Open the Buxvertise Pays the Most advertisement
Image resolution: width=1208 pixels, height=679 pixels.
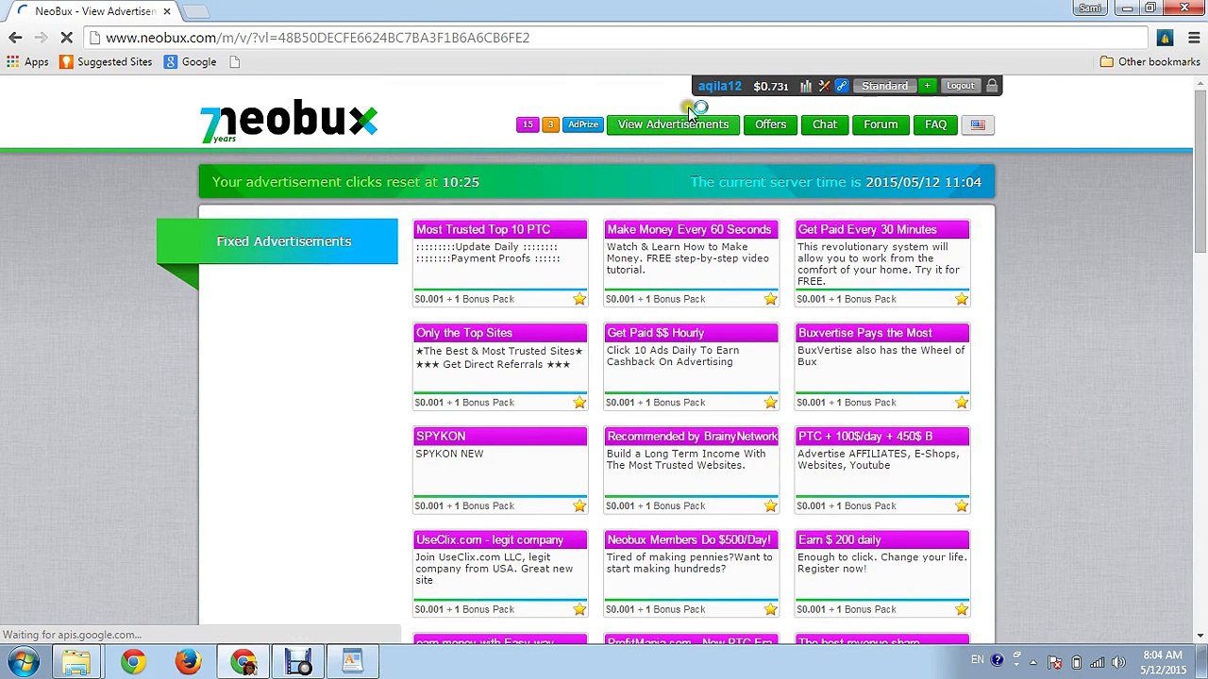pos(881,367)
